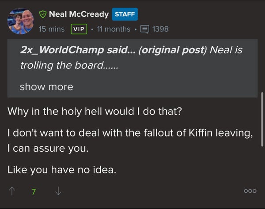The width and height of the screenshot is (265, 209).
Task: Upvote Neal McCready's post
Action: (12, 191)
